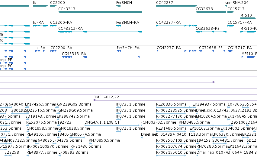The width and height of the screenshot is (257, 157).
Task: Click the RP003223525.5prime EST label
Action: coord(176,110)
